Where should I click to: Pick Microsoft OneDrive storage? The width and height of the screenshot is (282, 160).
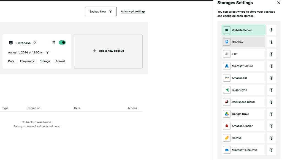coord(243,150)
